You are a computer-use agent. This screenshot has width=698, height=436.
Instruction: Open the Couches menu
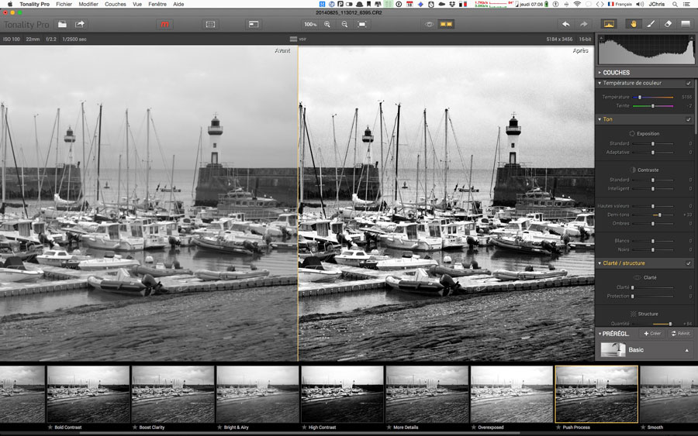tap(116, 4)
